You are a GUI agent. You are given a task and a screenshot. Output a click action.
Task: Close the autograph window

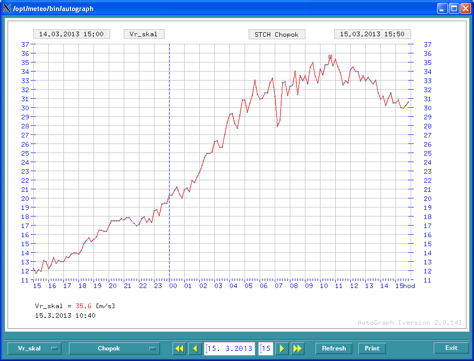[x=465, y=9]
